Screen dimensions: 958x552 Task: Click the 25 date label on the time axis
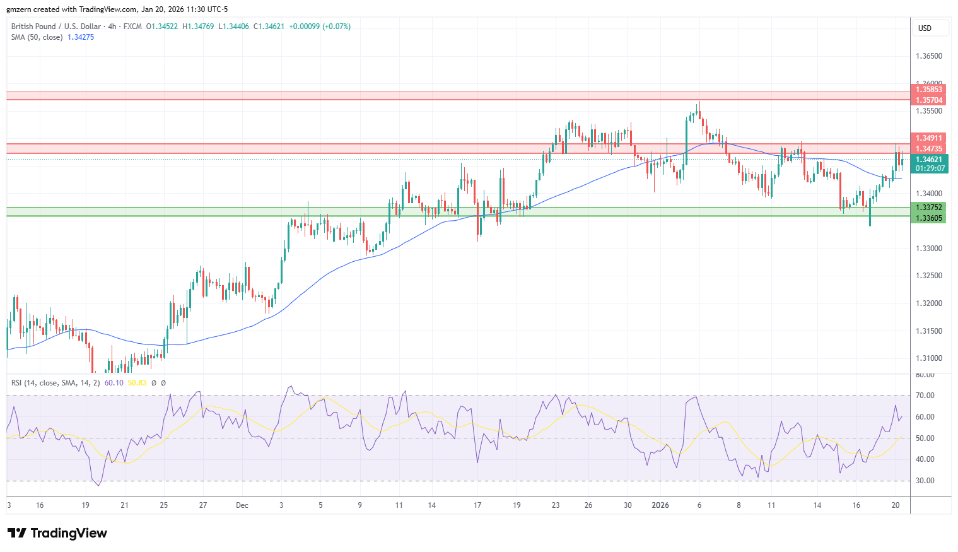(164, 505)
